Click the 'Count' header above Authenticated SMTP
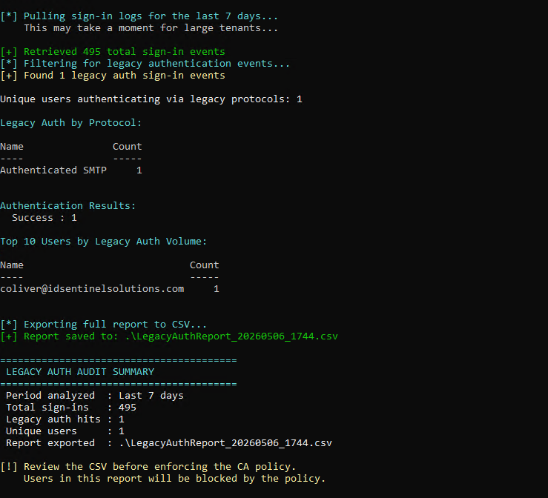 (128, 147)
